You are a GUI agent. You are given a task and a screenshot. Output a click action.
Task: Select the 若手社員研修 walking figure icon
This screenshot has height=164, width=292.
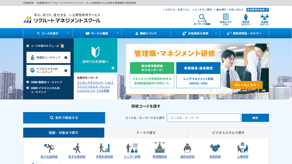77,148
